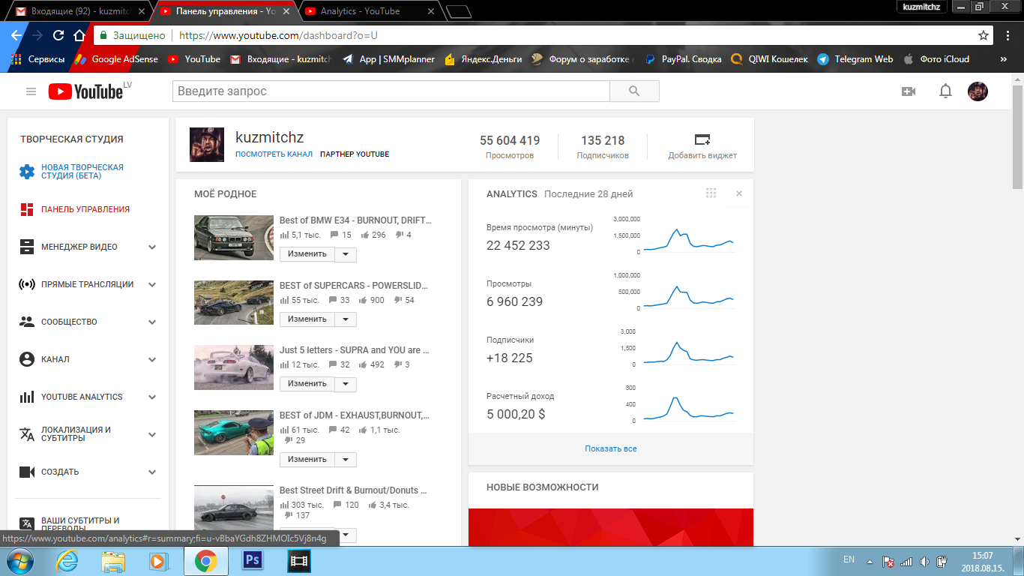Open the green JDM car thumbnail
Image resolution: width=1024 pixels, height=576 pixels.
click(234, 432)
